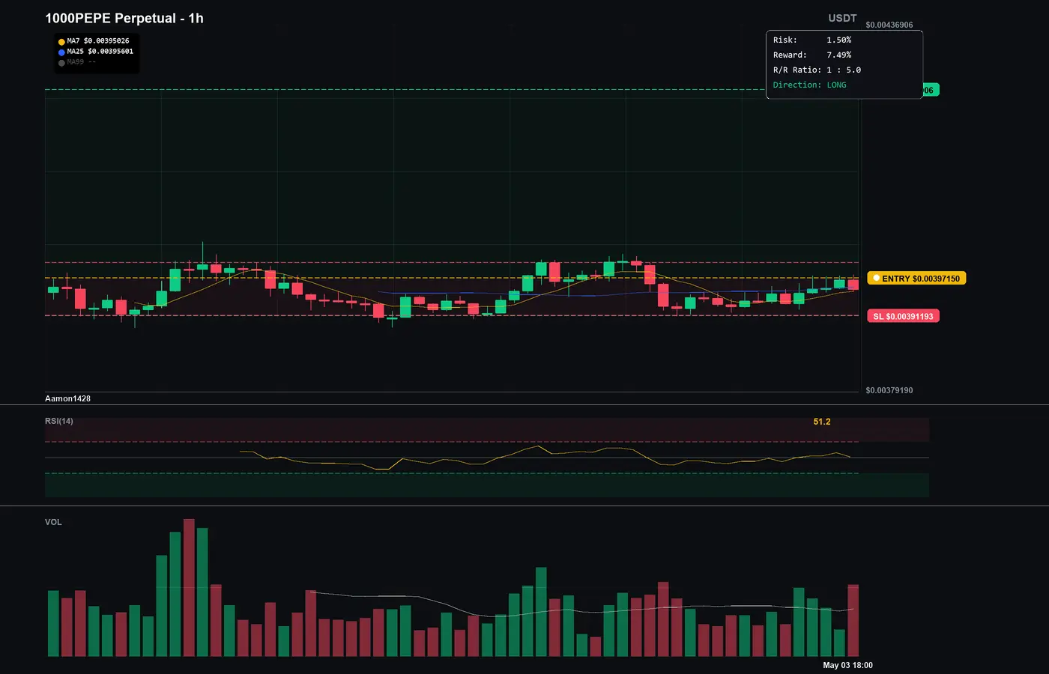Click the MA7 $0.00395026 legend value
Image resolution: width=1049 pixels, height=674 pixels.
click(x=98, y=41)
